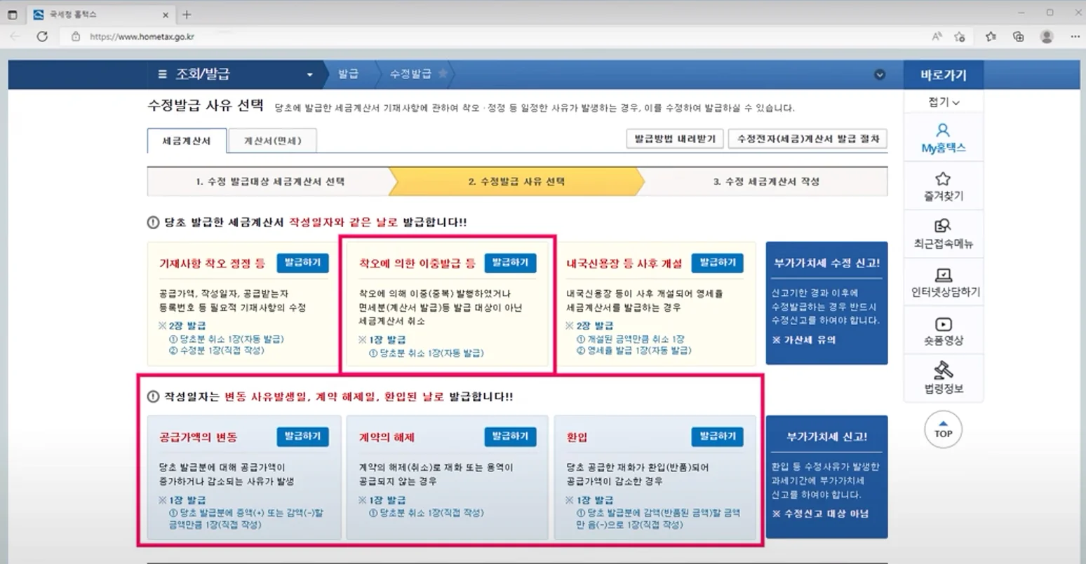Click 발급하기 in the 환입 card
The image size is (1086, 564).
(x=717, y=436)
